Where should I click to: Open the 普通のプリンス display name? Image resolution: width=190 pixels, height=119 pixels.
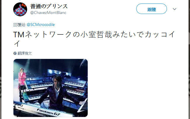[x=49, y=6]
